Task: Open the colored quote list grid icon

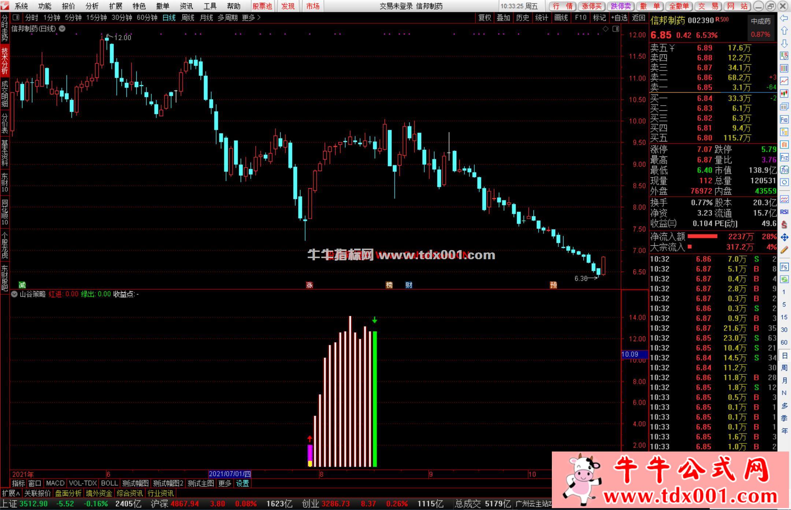Action: (x=784, y=68)
